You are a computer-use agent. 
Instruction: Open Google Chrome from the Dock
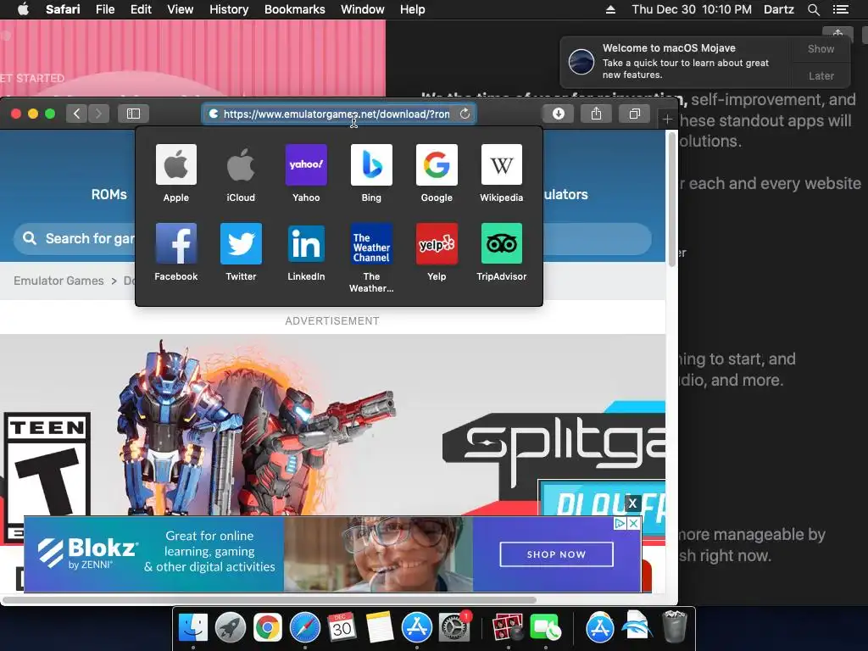coord(267,628)
